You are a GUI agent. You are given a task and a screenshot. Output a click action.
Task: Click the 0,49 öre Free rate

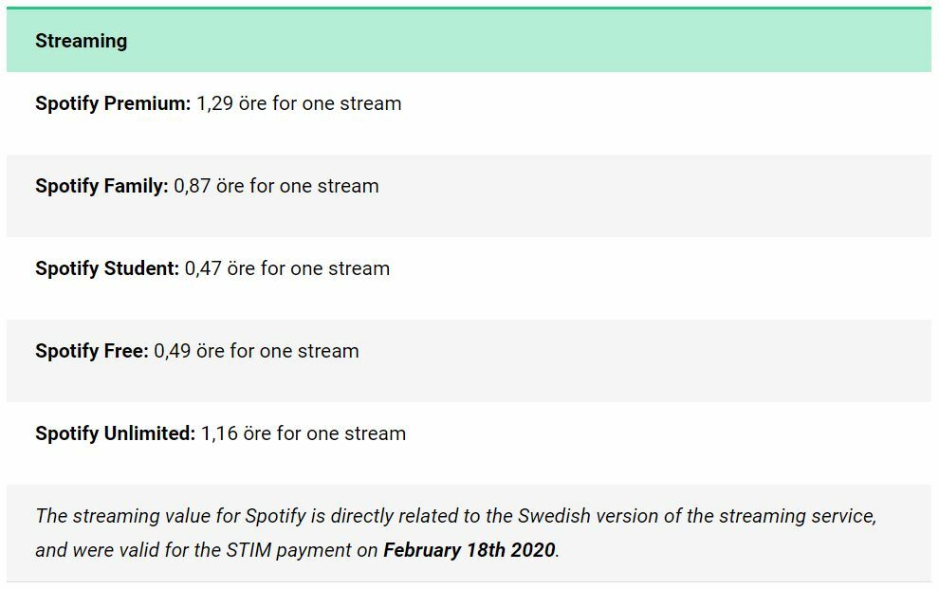190,351
